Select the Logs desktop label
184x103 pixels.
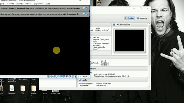(34, 79)
